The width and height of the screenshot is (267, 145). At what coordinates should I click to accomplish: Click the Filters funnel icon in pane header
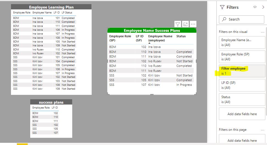[x=222, y=7]
